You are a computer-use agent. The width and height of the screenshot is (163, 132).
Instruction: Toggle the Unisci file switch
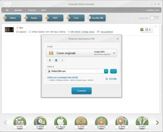[x=154, y=18]
